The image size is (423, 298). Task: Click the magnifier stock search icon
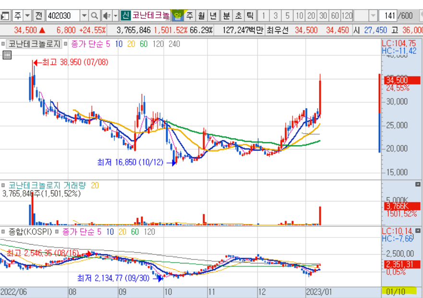point(95,16)
